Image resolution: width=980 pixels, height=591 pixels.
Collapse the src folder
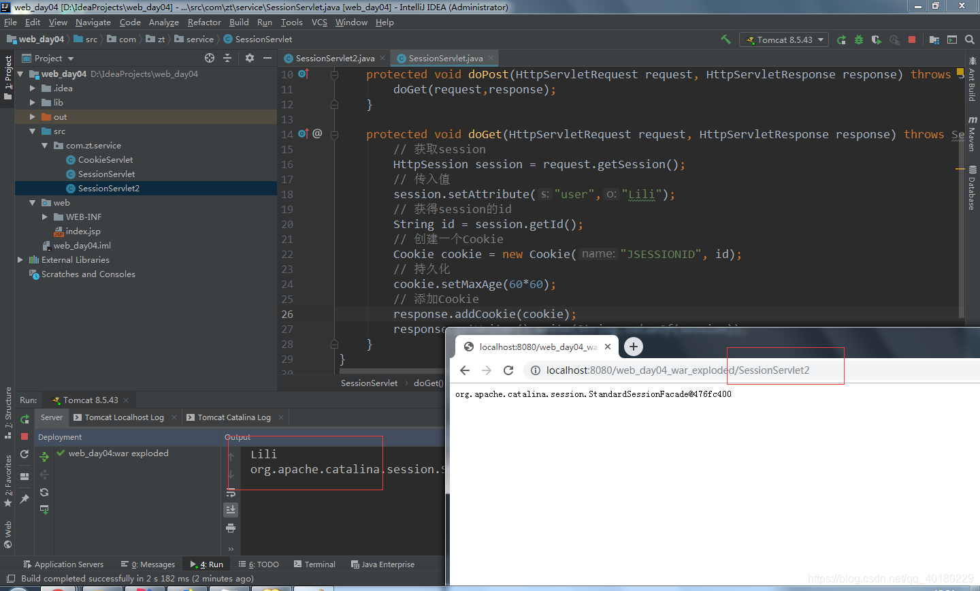tap(32, 131)
